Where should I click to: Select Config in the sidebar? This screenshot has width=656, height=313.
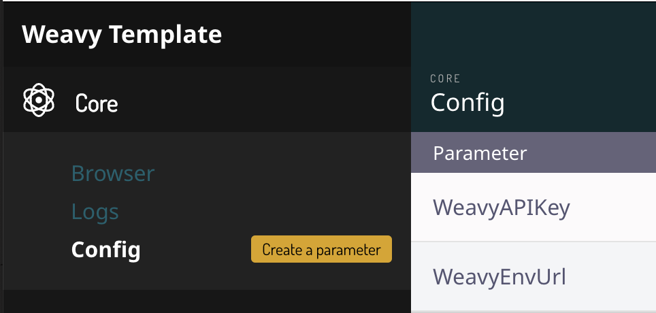105,250
